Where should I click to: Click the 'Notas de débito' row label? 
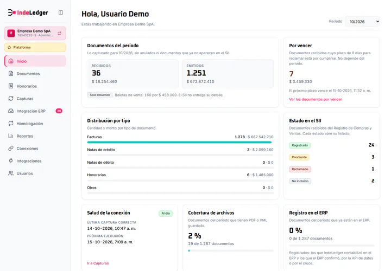(100, 162)
